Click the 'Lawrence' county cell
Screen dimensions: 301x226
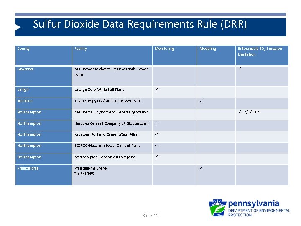[43, 76]
